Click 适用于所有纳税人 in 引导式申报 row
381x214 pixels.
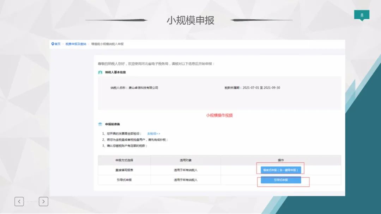[186, 180]
